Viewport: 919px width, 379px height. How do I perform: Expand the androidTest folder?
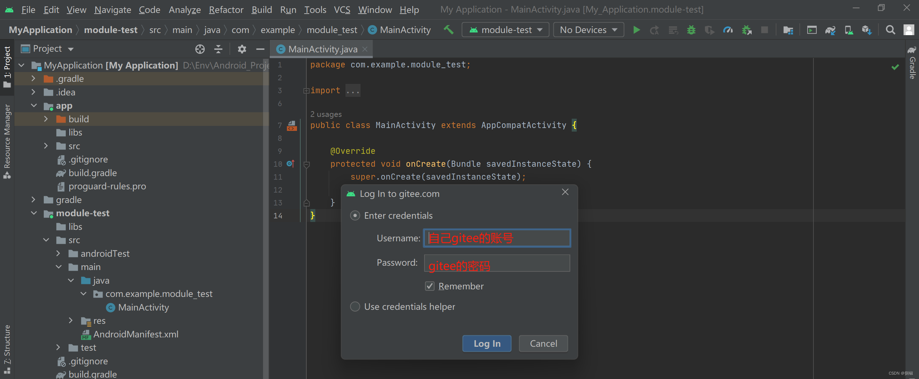click(59, 254)
